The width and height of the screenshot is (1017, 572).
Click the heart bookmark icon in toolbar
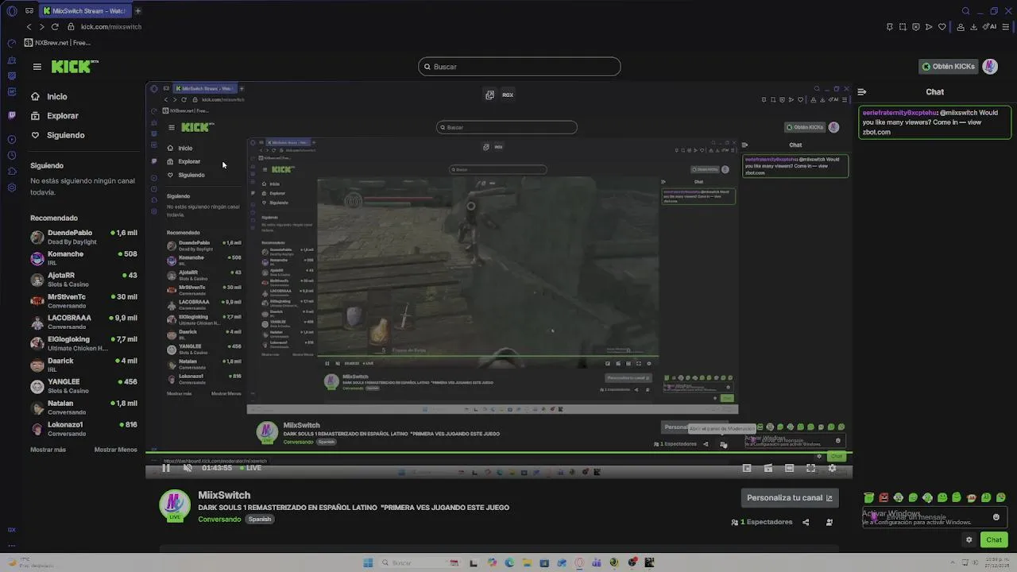click(x=942, y=27)
